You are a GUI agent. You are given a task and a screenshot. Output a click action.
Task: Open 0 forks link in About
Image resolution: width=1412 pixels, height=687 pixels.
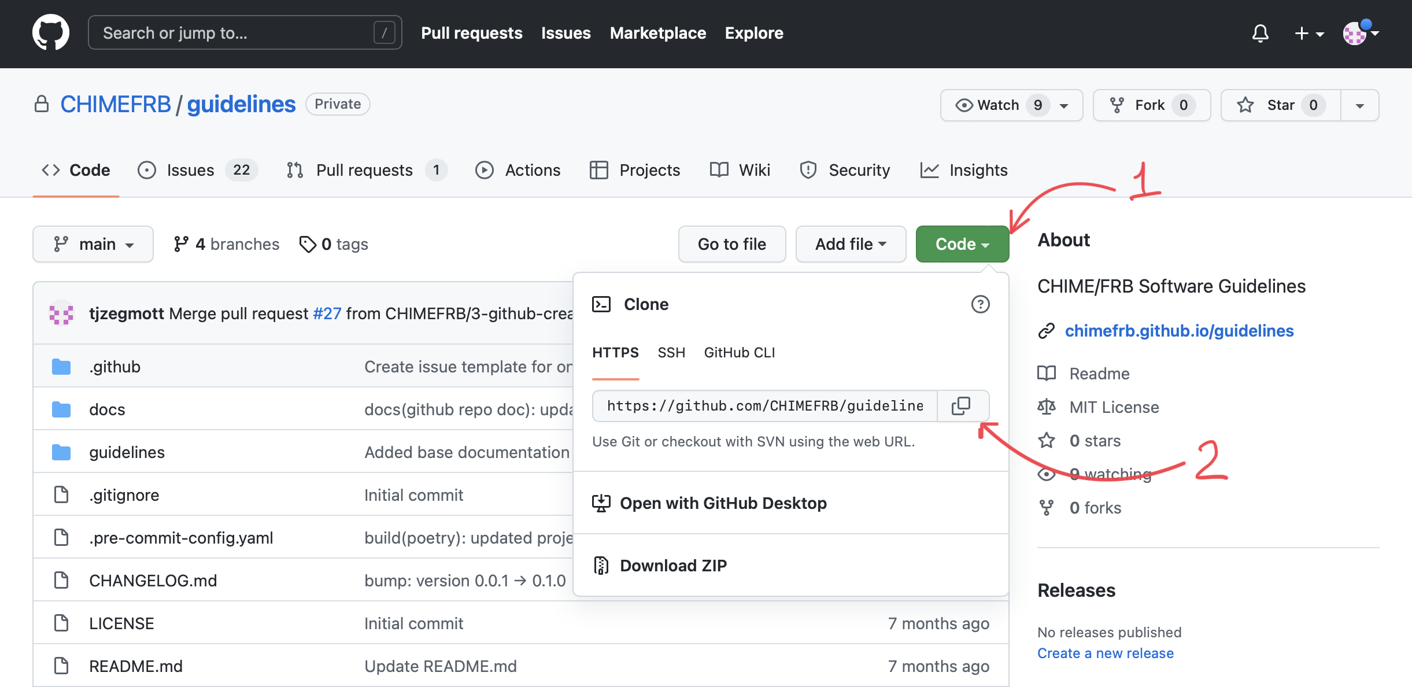[x=1095, y=508]
